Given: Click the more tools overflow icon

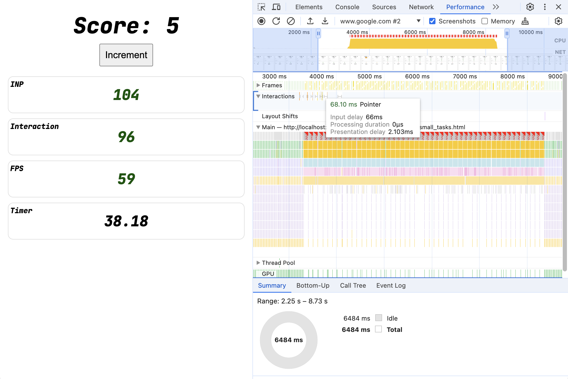Looking at the screenshot, I should pos(495,7).
